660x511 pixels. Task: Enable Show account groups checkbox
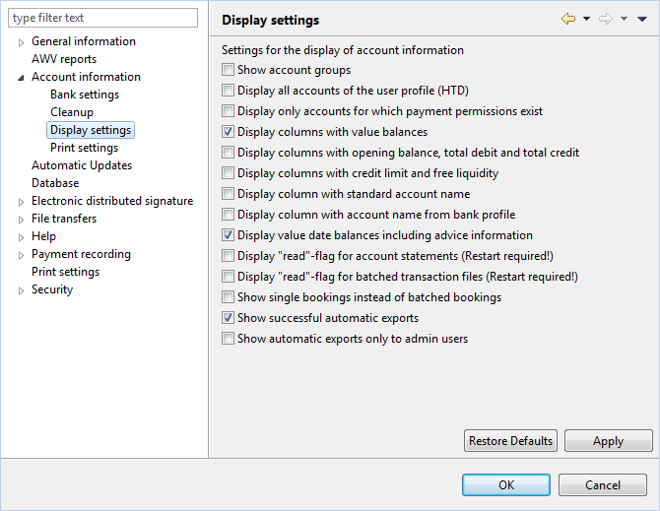(x=228, y=69)
